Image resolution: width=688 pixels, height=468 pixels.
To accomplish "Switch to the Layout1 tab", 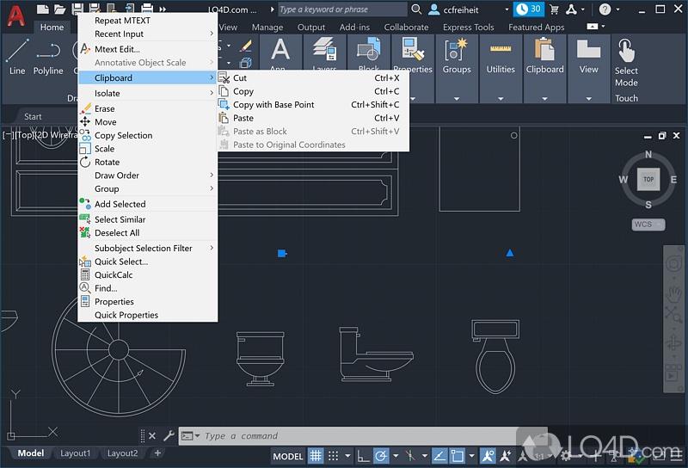I will (x=75, y=453).
